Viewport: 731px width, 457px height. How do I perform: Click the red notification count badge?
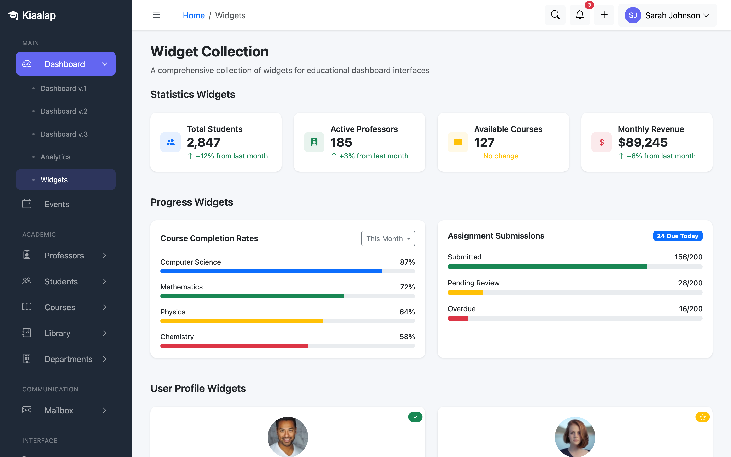(x=589, y=5)
